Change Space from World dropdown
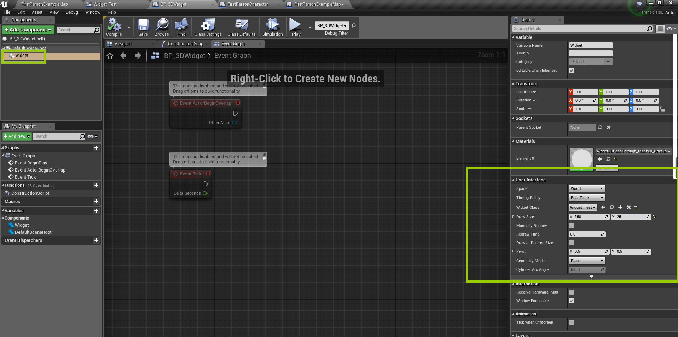 [587, 188]
